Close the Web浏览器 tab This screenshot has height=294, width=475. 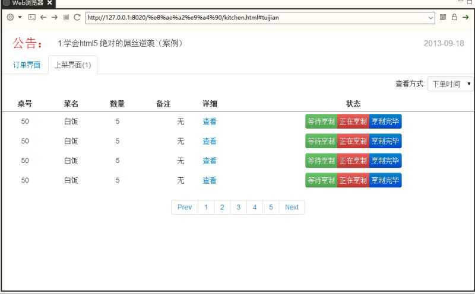point(50,3)
